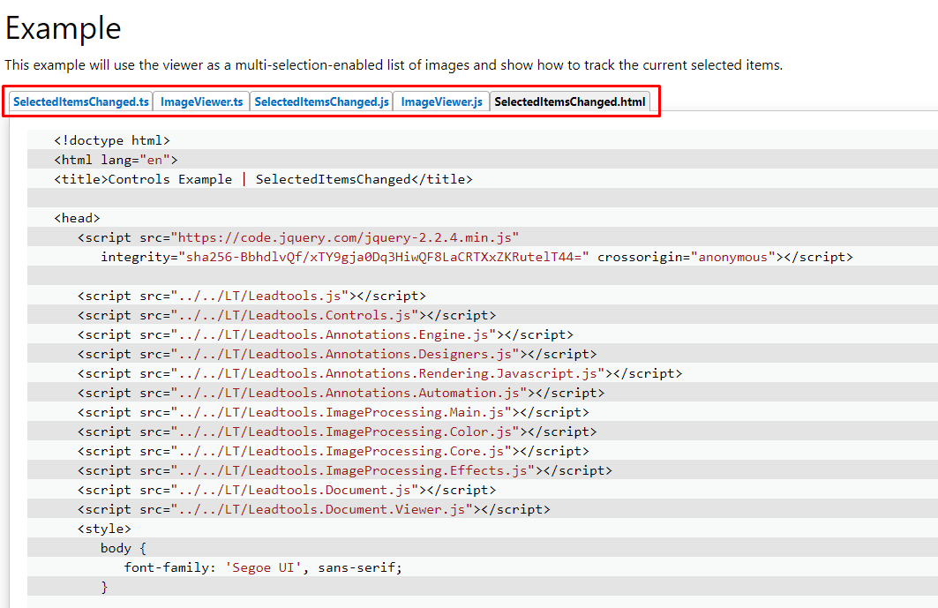Click the Leadtools.js script line
The width and height of the screenshot is (938, 608).
coord(251,296)
